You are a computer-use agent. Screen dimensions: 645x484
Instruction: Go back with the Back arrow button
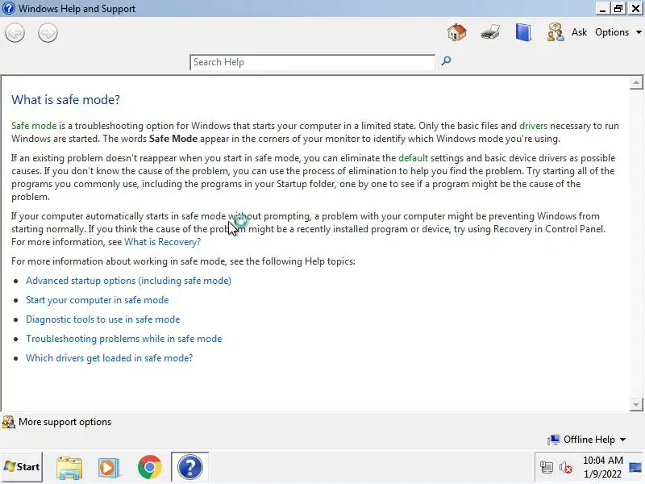click(x=15, y=32)
